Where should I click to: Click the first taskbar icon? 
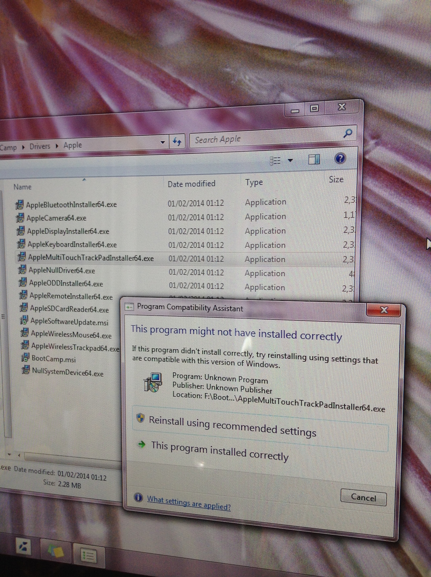(x=24, y=546)
